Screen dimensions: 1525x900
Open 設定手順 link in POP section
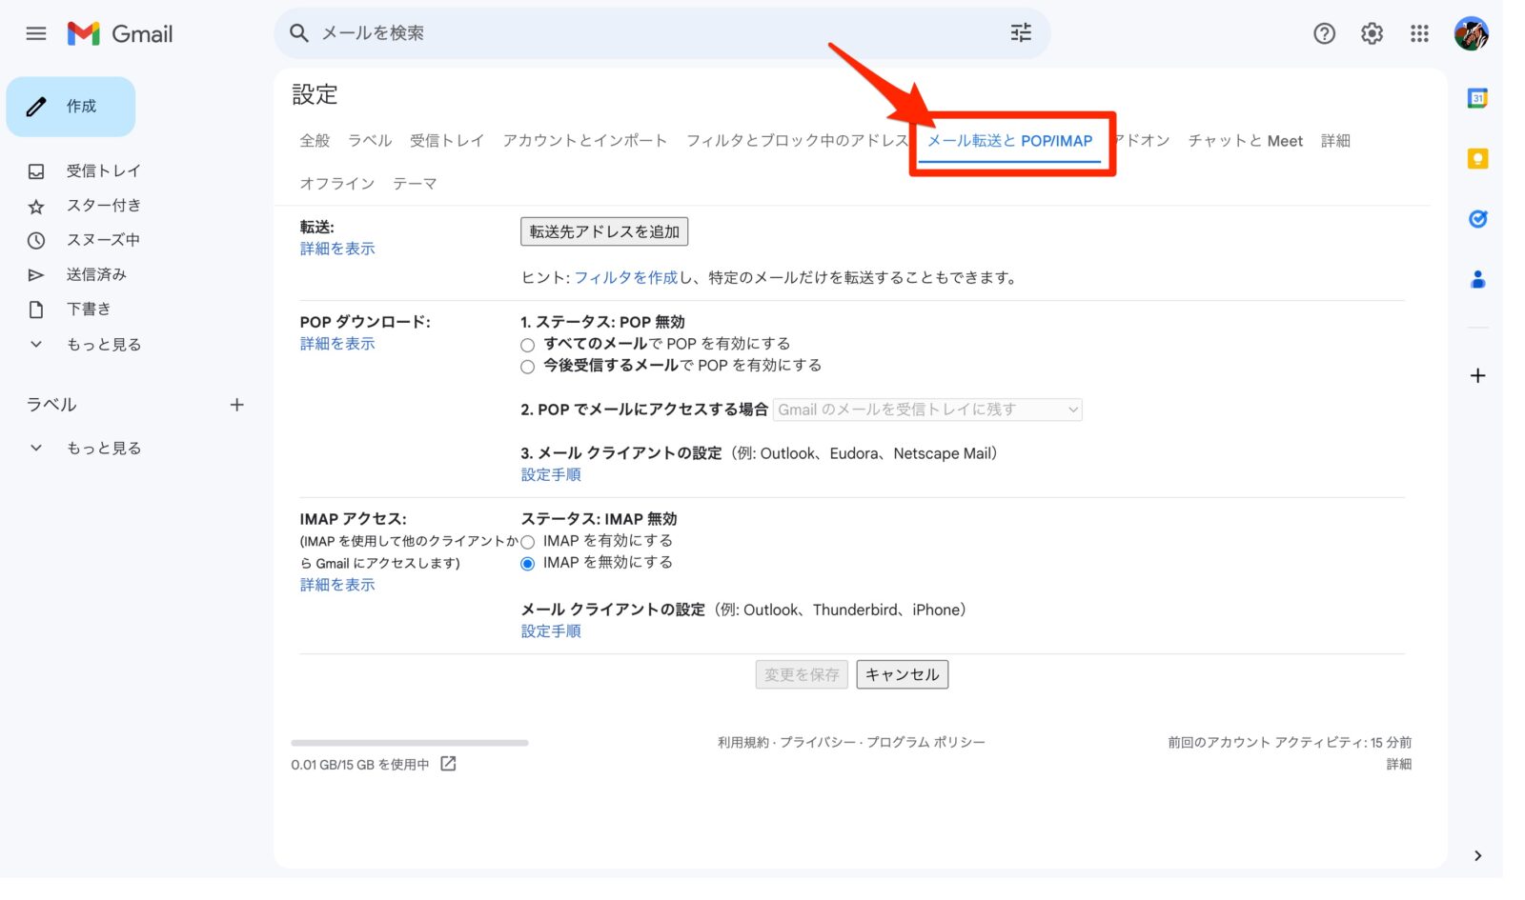click(551, 474)
